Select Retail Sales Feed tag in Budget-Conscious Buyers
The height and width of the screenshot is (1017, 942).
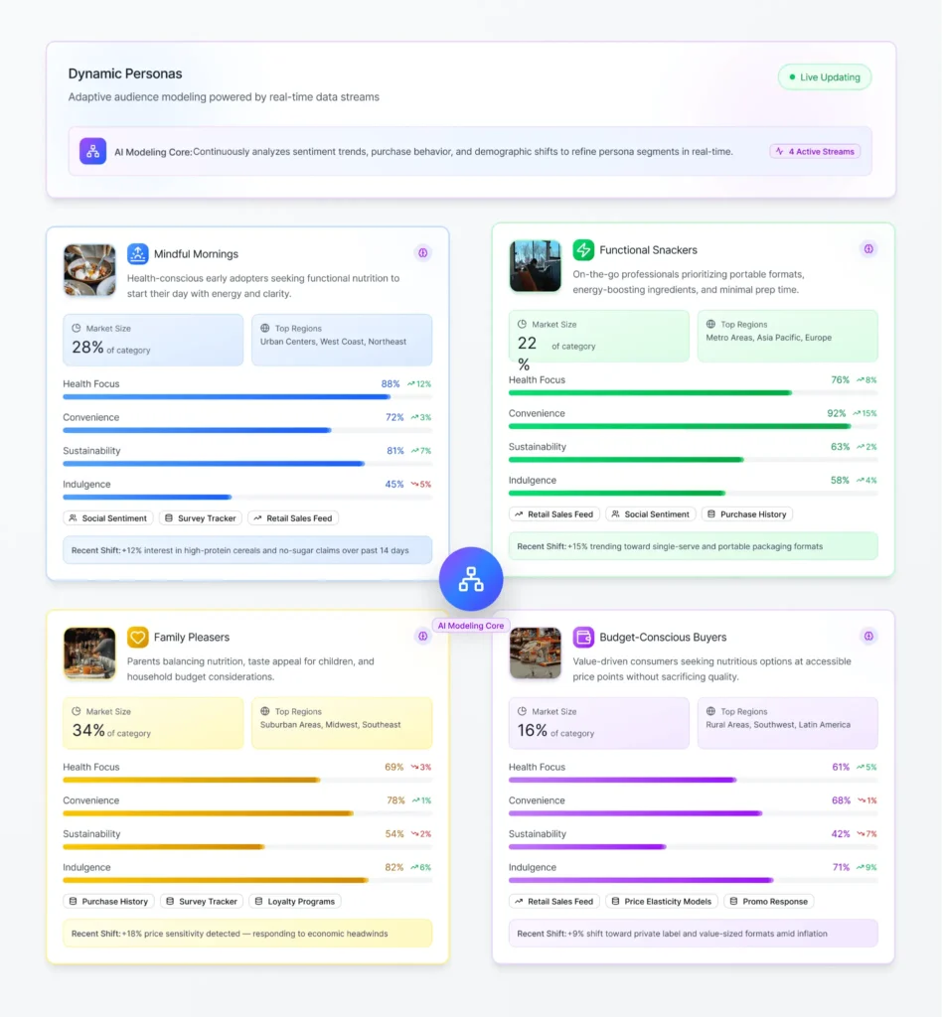(x=554, y=902)
